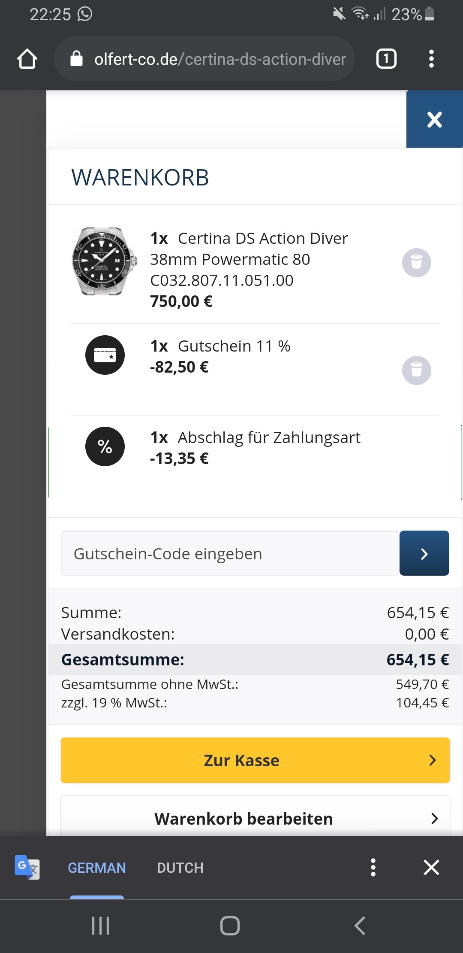Switch translation to Dutch
The height and width of the screenshot is (953, 463).
(180, 868)
